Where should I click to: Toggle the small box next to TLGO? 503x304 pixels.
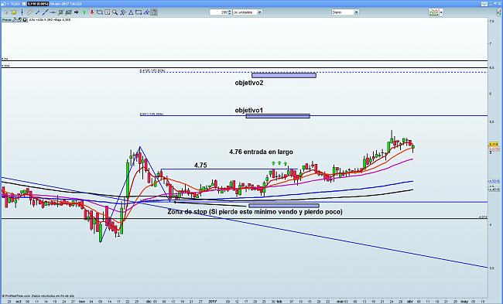(24, 4)
